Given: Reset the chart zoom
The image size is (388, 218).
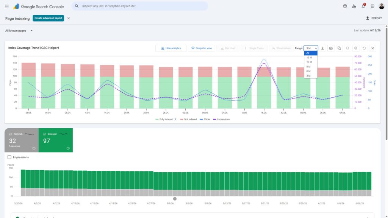Looking at the screenshot, I should point(364,48).
